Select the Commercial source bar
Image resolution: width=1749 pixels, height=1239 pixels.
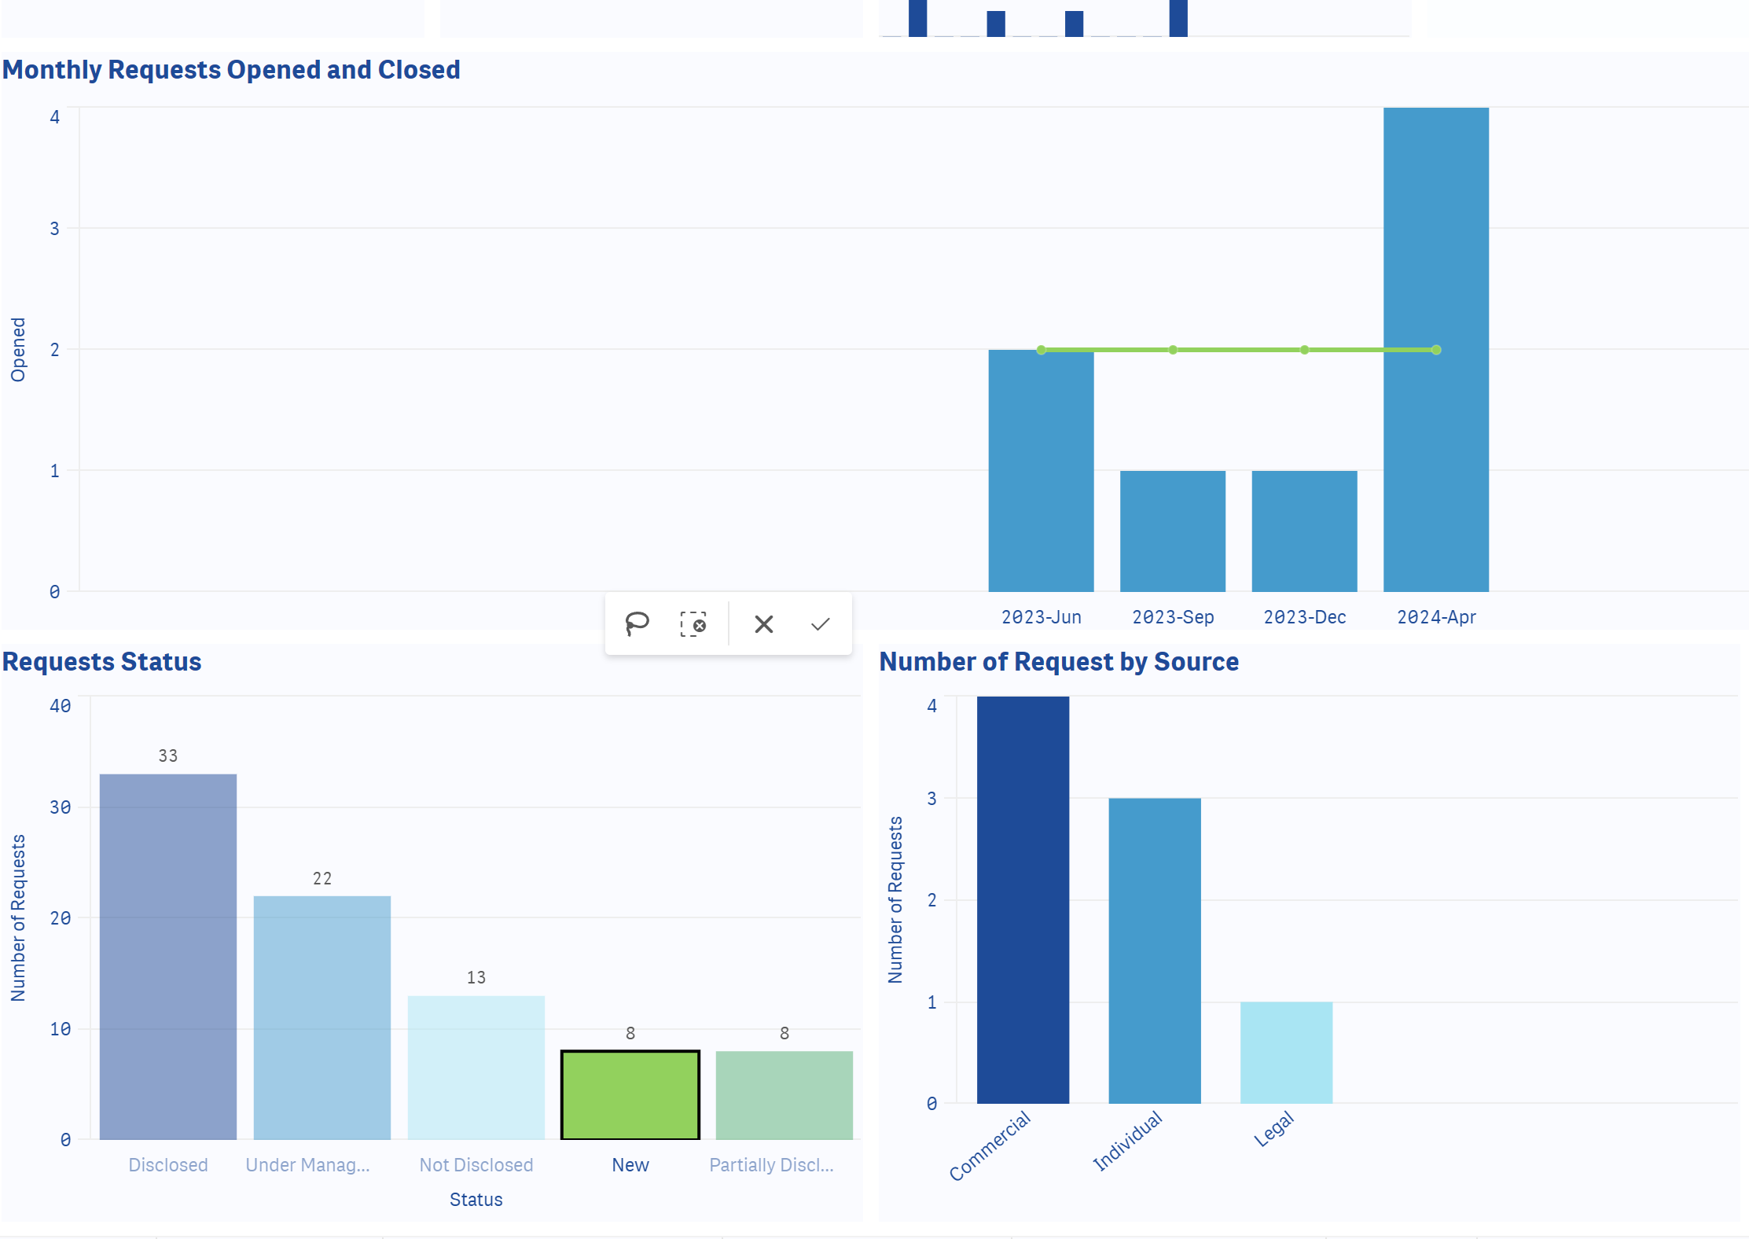[1023, 899]
